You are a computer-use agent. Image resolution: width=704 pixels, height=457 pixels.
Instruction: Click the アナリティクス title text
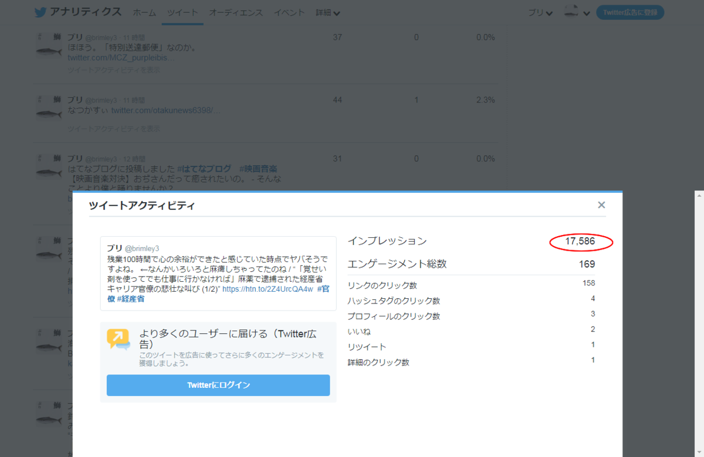click(x=86, y=12)
